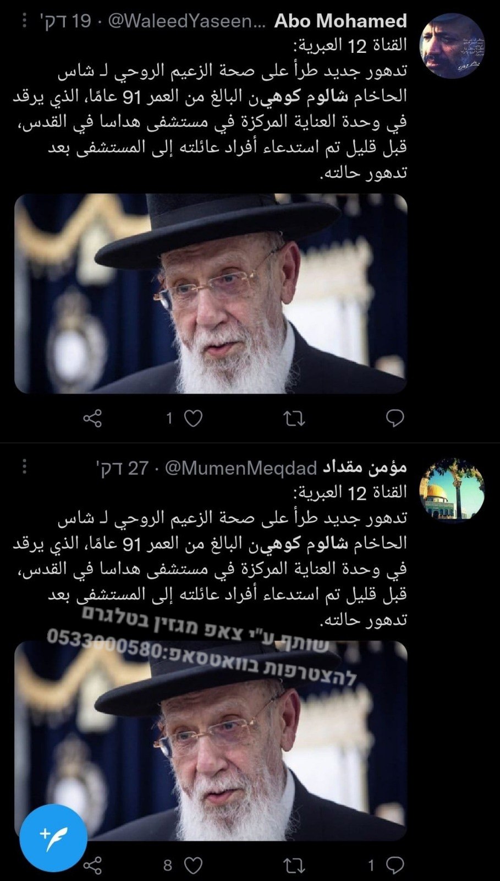The width and height of the screenshot is (500, 881).
Task: Tap the reply icon on MumenMeqdad's tweet
Action: [x=395, y=865]
